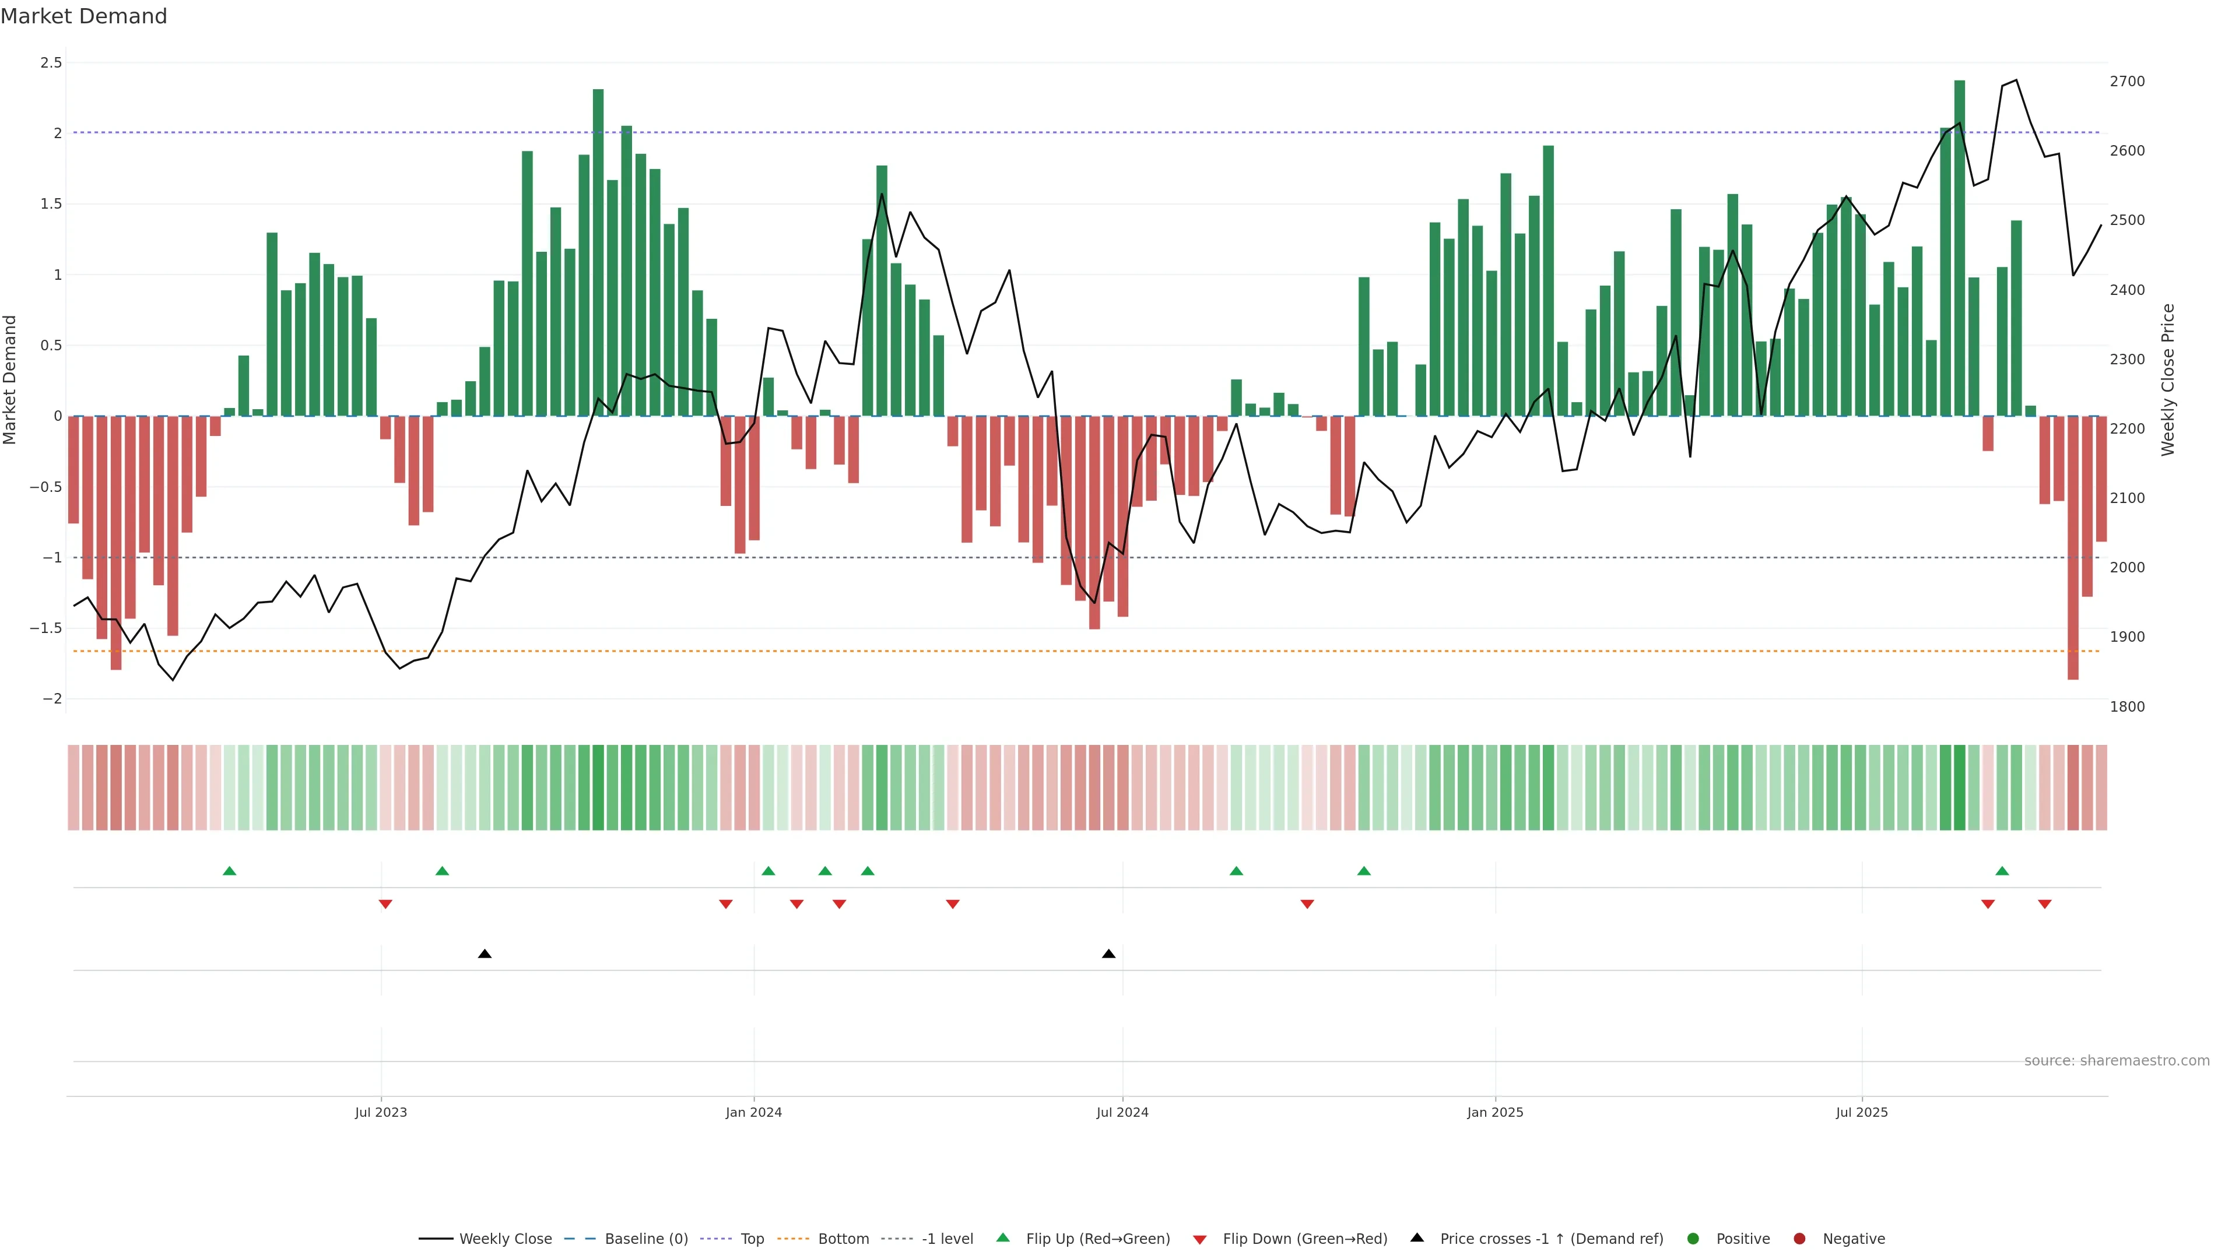Click the red Negative circle legend icon
The image size is (2239, 1259).
(x=1799, y=1238)
